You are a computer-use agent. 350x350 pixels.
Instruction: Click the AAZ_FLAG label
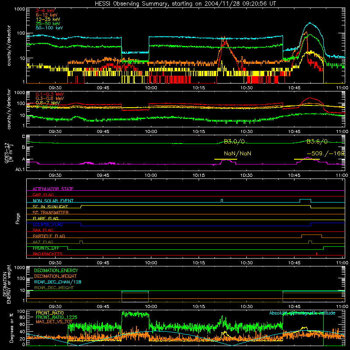tap(43, 242)
